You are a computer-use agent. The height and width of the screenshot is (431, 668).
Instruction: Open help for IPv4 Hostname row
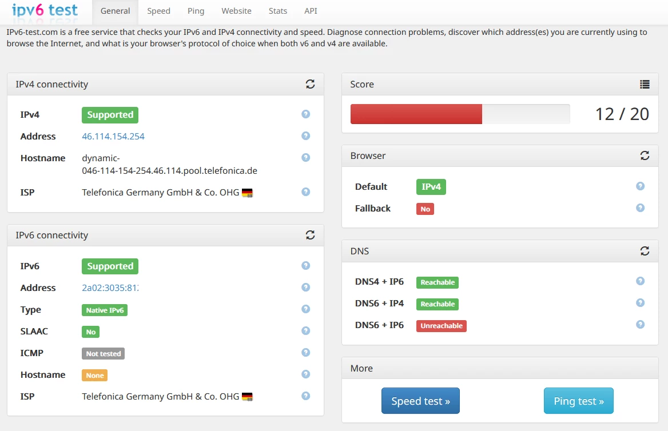click(305, 158)
